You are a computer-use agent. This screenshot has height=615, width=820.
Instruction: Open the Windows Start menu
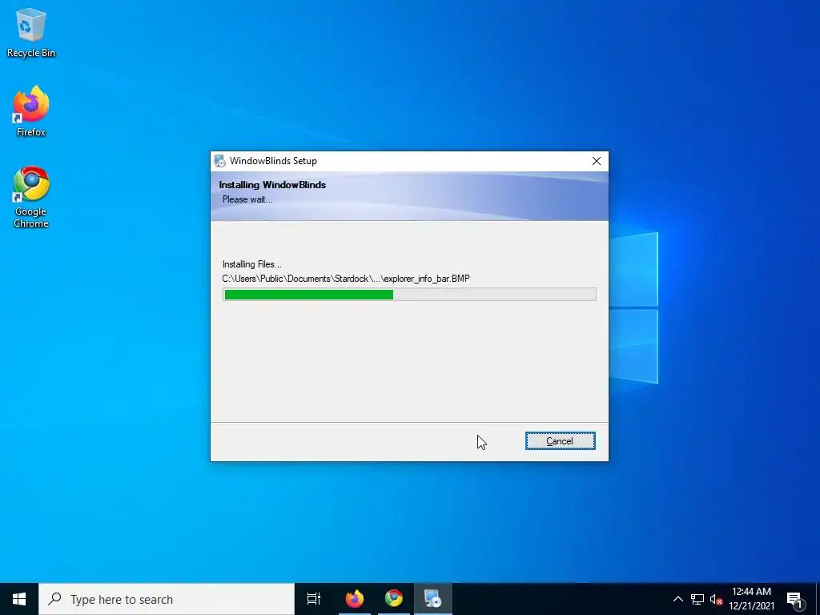click(19, 599)
